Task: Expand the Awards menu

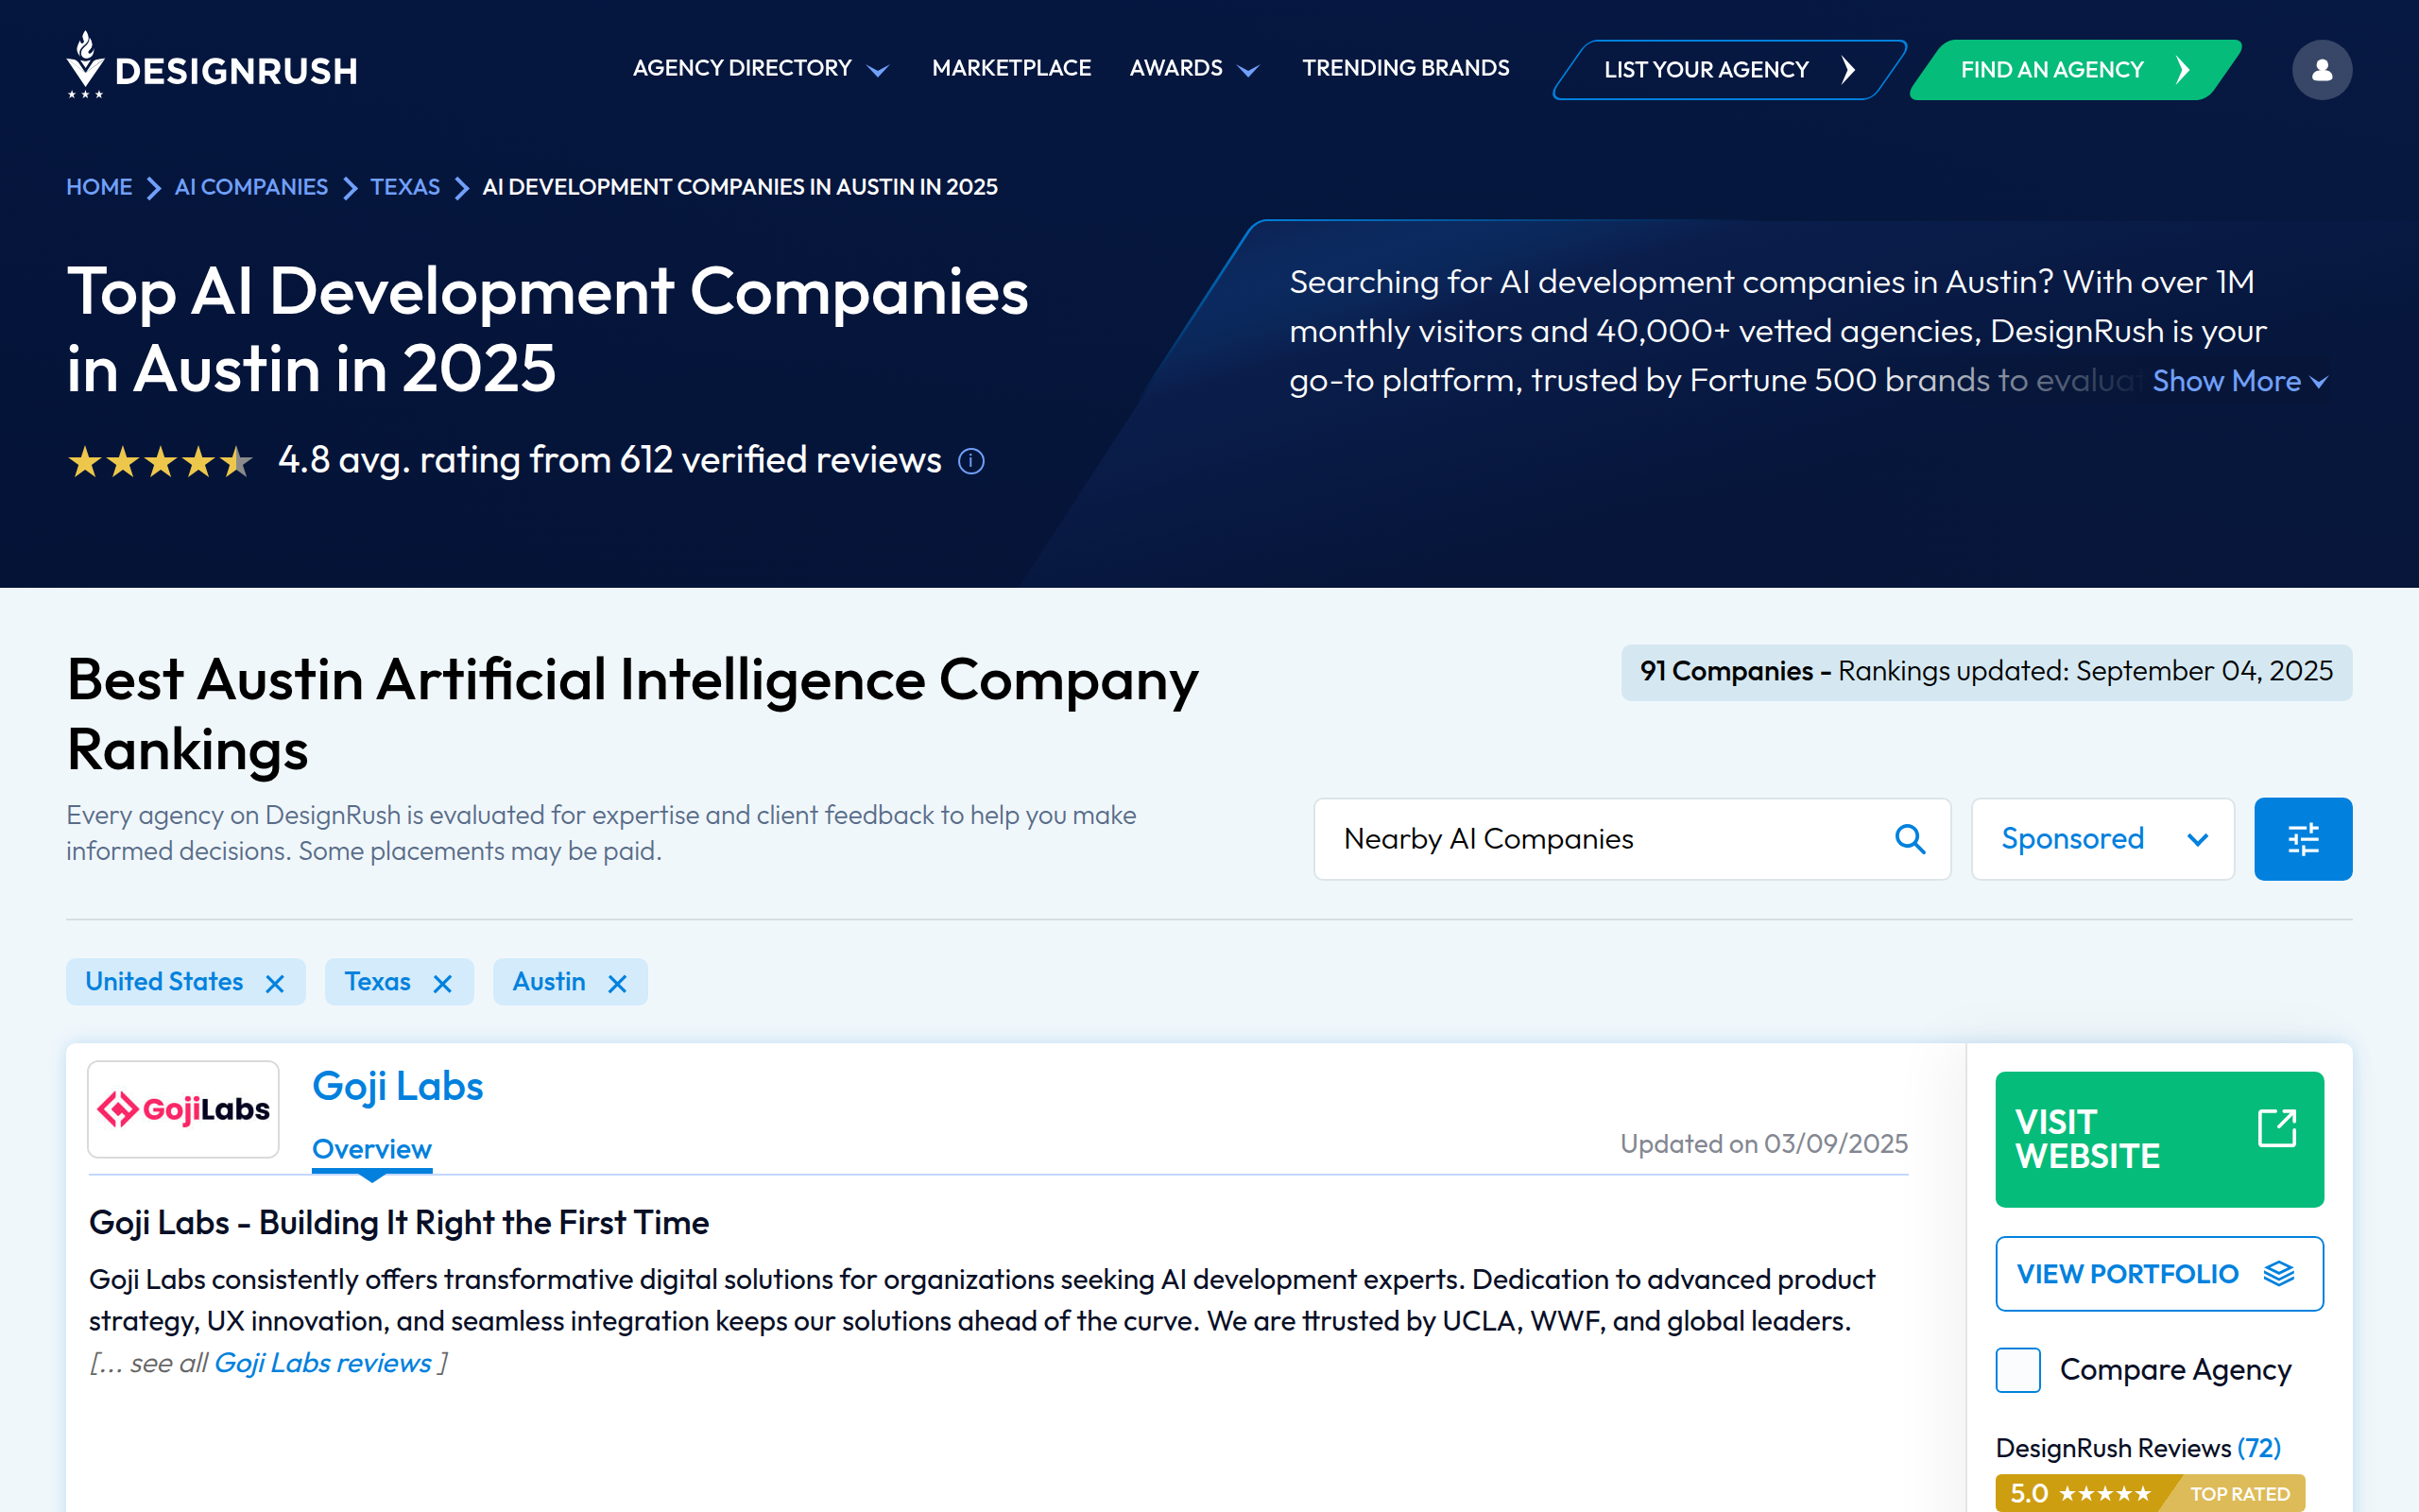Action: pyautogui.click(x=1193, y=68)
